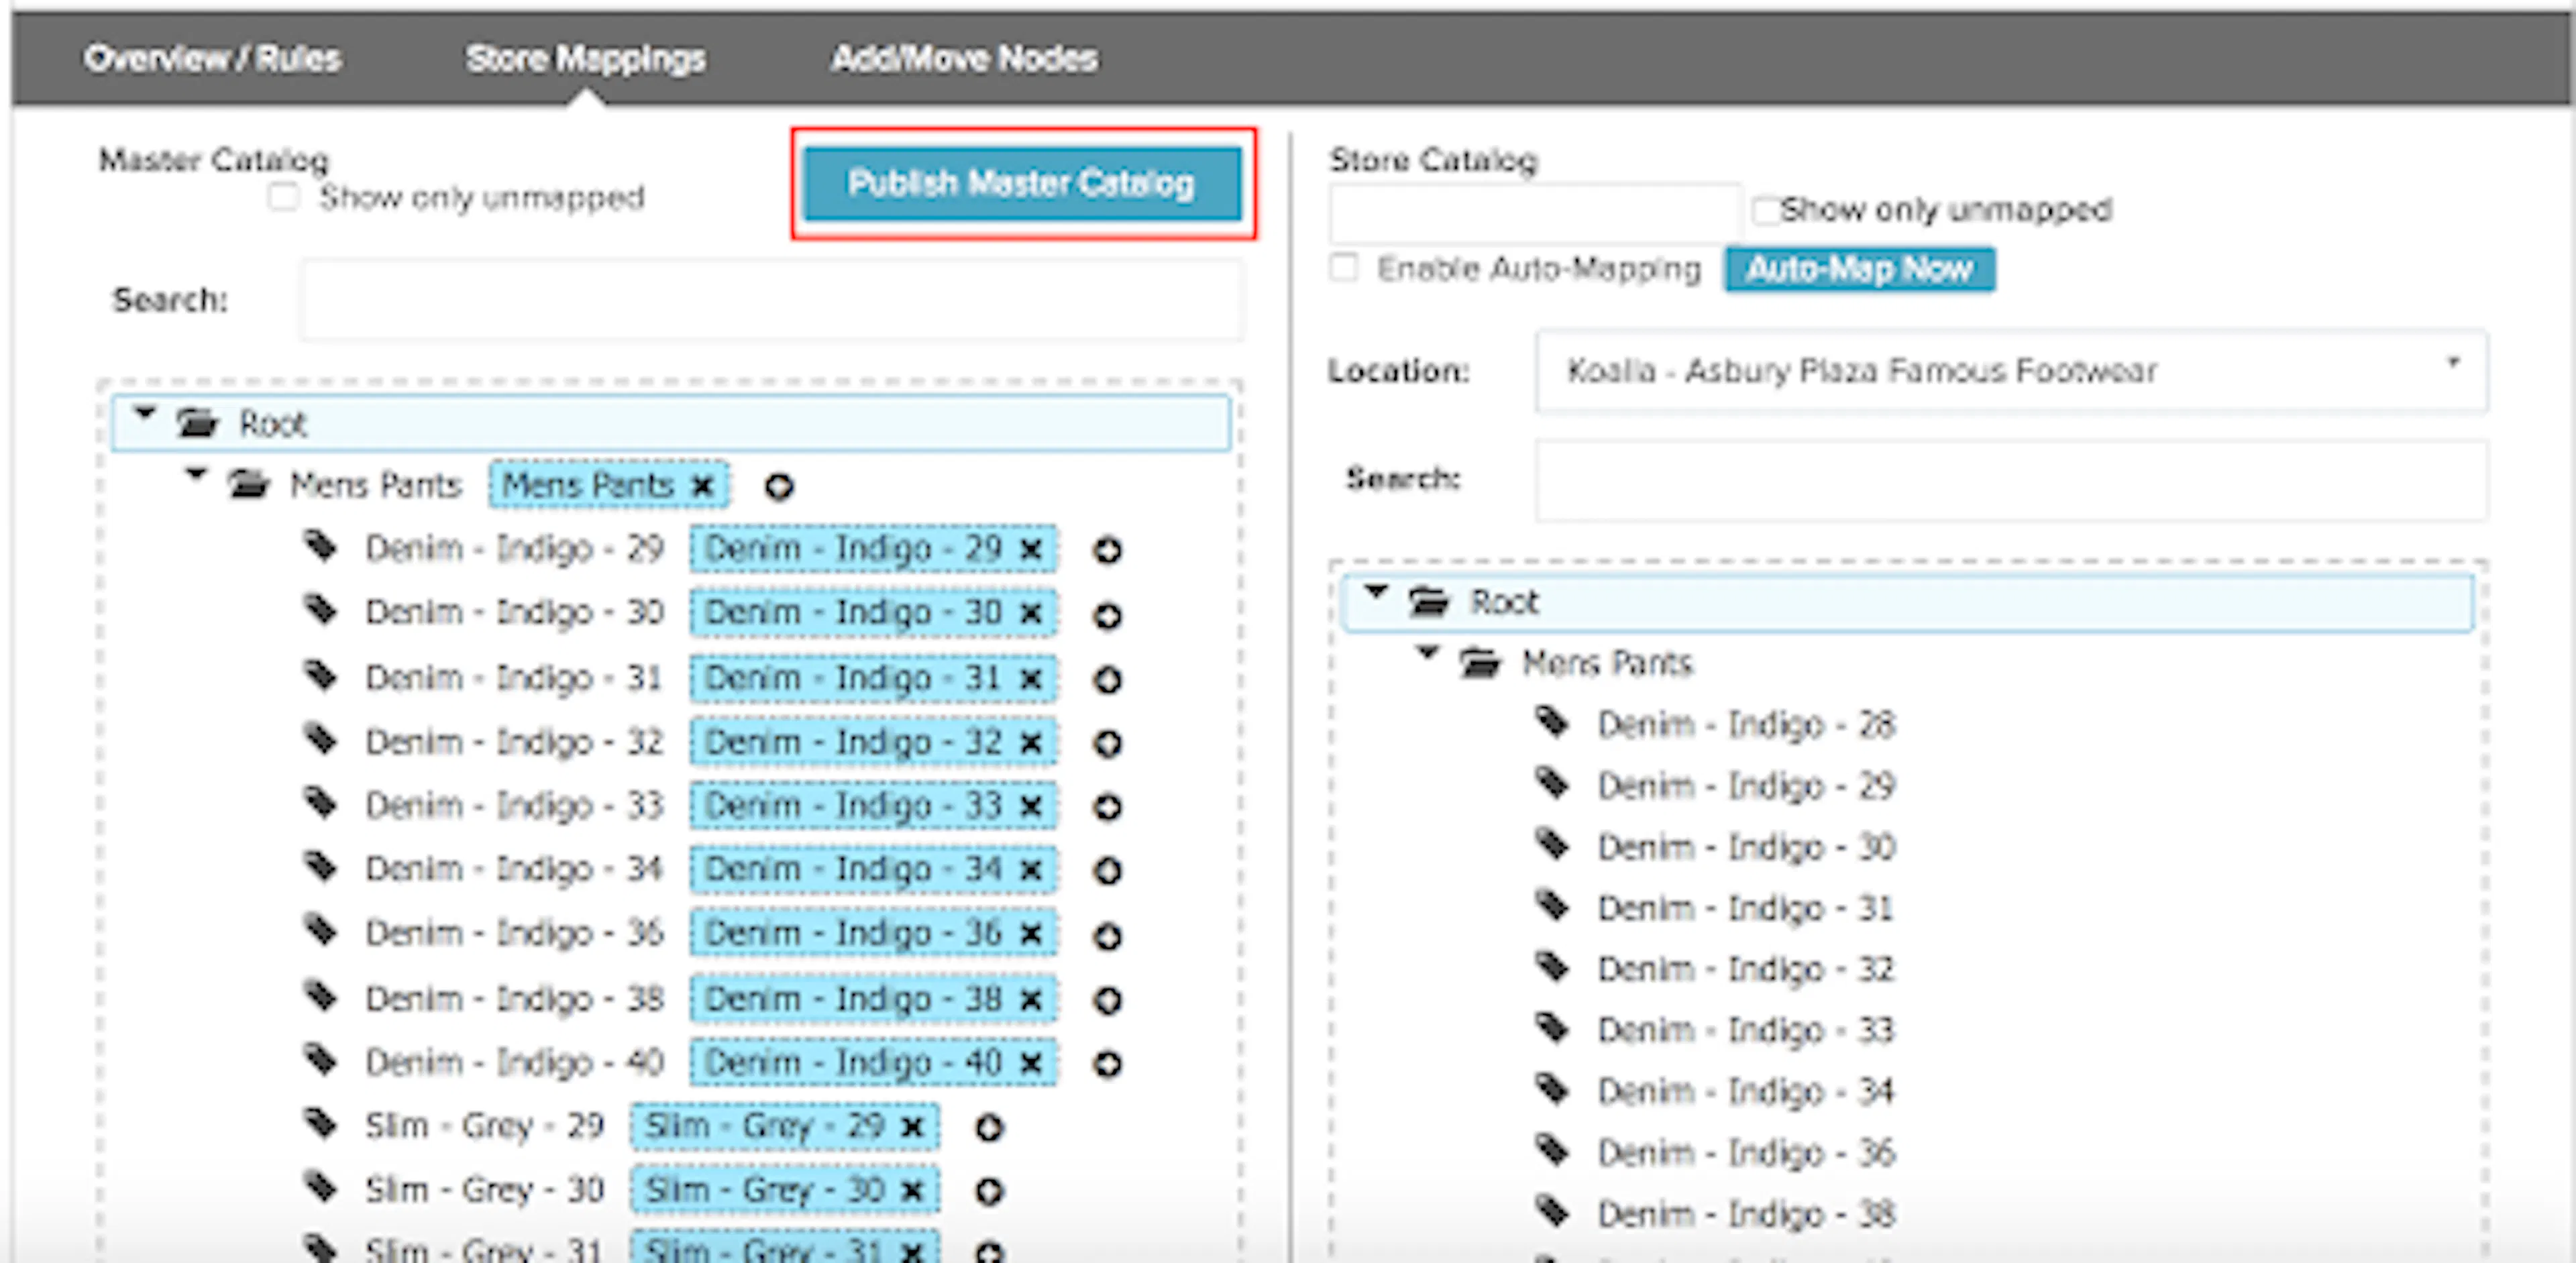
Task: Select store item Denim - Indigo - 30
Action: click(x=1746, y=848)
